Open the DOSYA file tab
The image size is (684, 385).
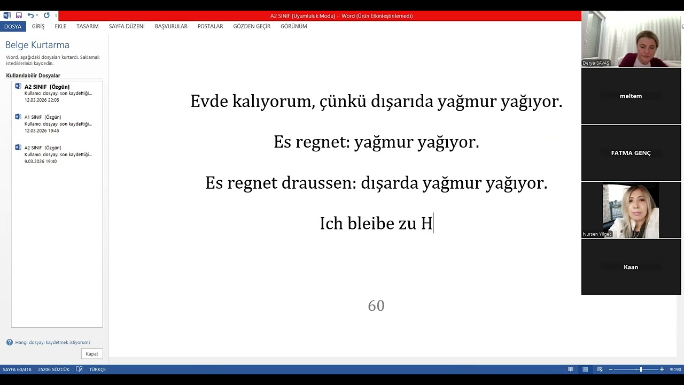[13, 26]
